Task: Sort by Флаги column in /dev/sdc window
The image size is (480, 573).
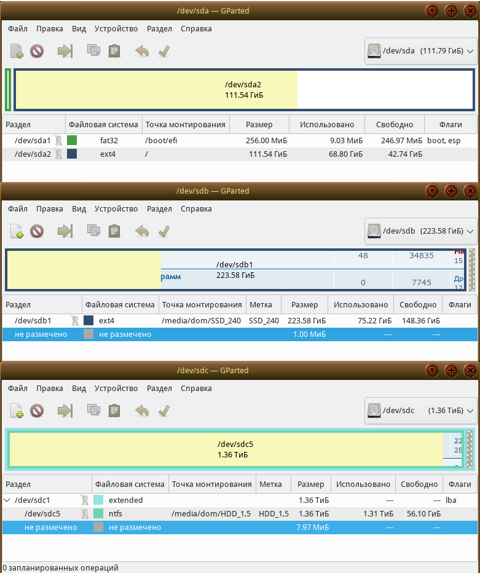Action: (x=460, y=484)
